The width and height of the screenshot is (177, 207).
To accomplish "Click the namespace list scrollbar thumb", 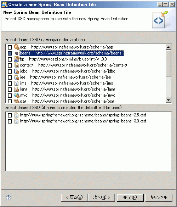I will [168, 63].
